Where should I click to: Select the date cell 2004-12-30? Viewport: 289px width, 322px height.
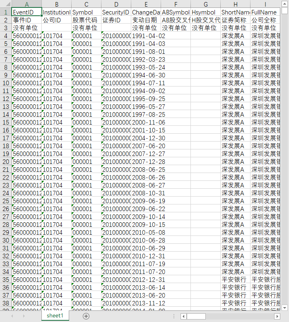pyautogui.click(x=146, y=138)
